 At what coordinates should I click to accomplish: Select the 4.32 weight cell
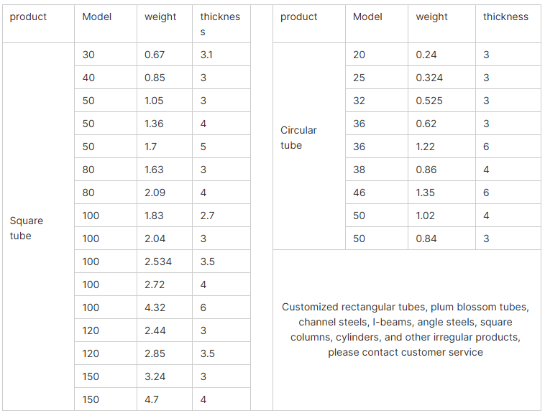tap(165, 308)
